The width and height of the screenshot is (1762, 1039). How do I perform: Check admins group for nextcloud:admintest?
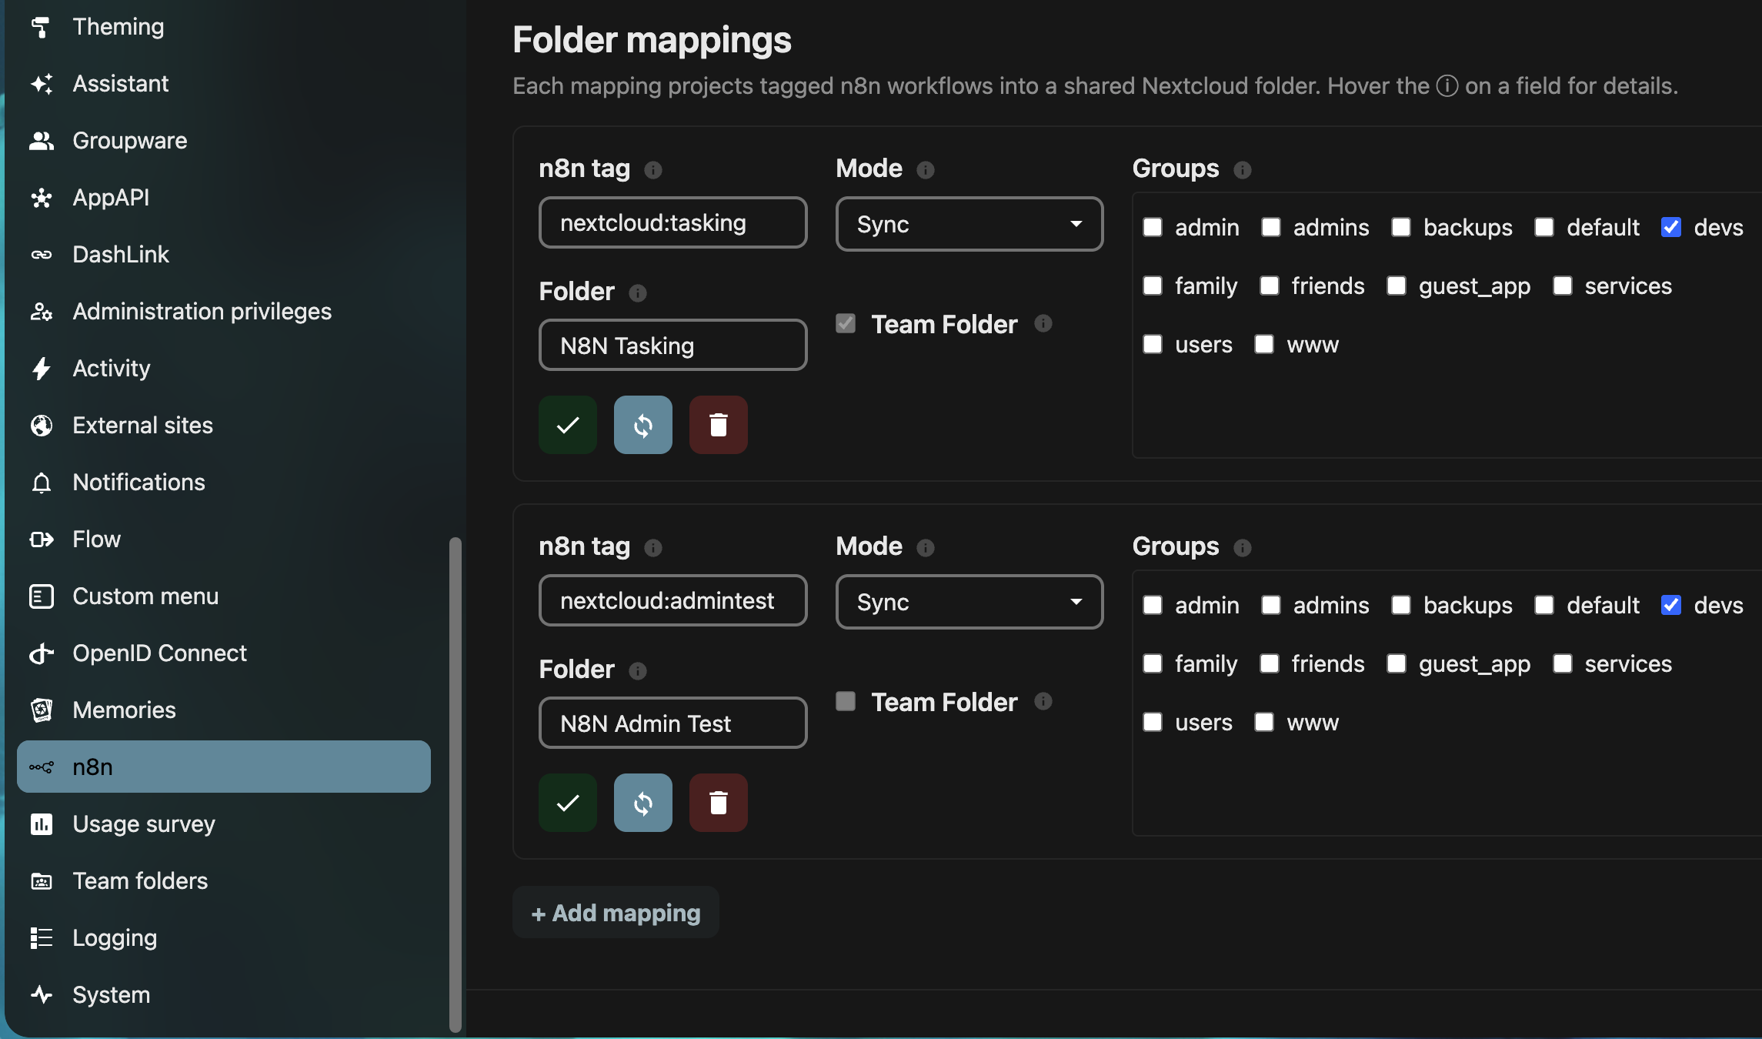(x=1271, y=605)
